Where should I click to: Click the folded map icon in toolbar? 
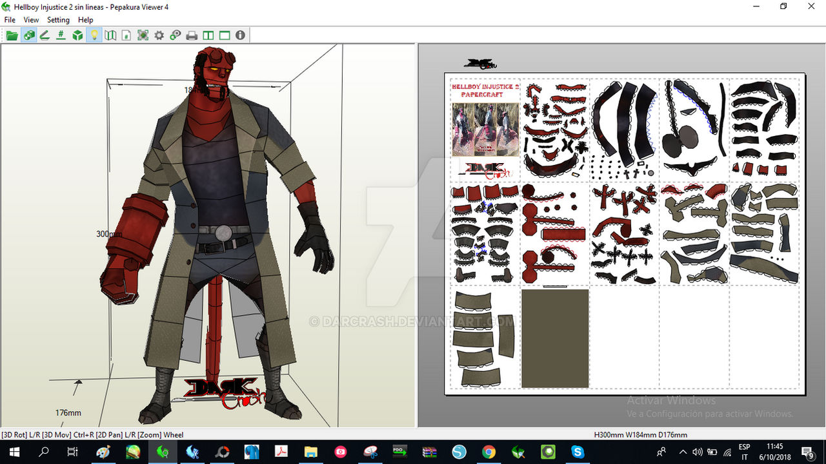click(110, 35)
